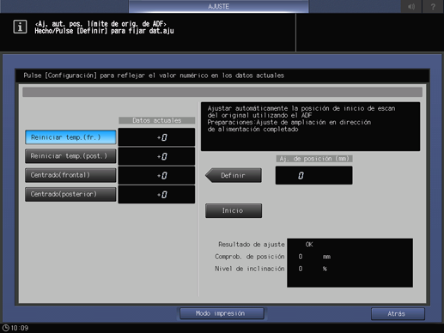Switch to Modo impresión
444x333 pixels.
[222, 313]
